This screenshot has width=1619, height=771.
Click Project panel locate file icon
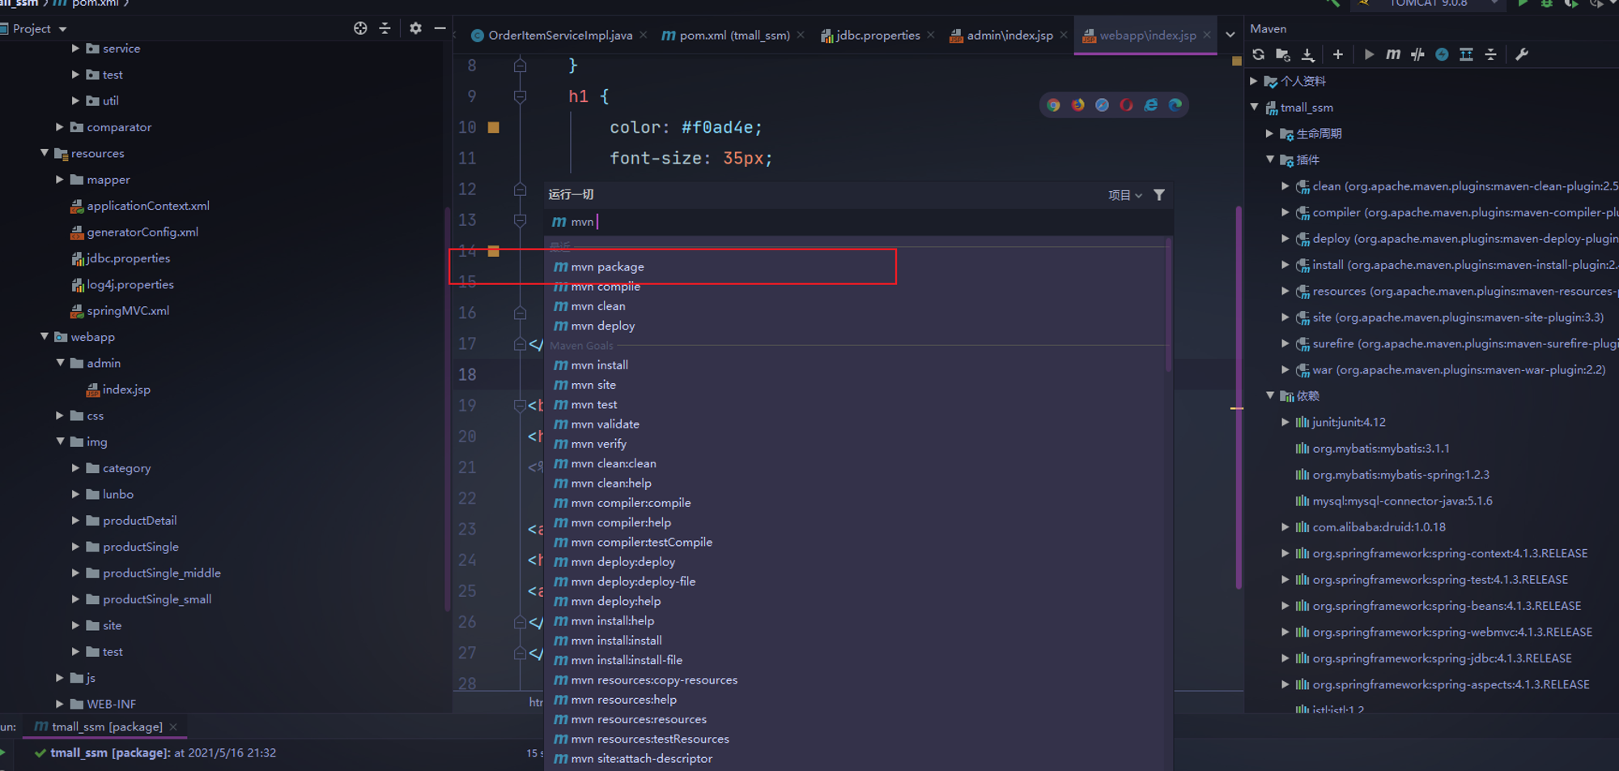click(360, 28)
